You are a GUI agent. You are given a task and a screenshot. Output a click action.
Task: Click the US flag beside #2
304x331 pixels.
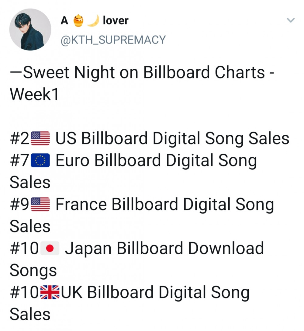point(40,138)
